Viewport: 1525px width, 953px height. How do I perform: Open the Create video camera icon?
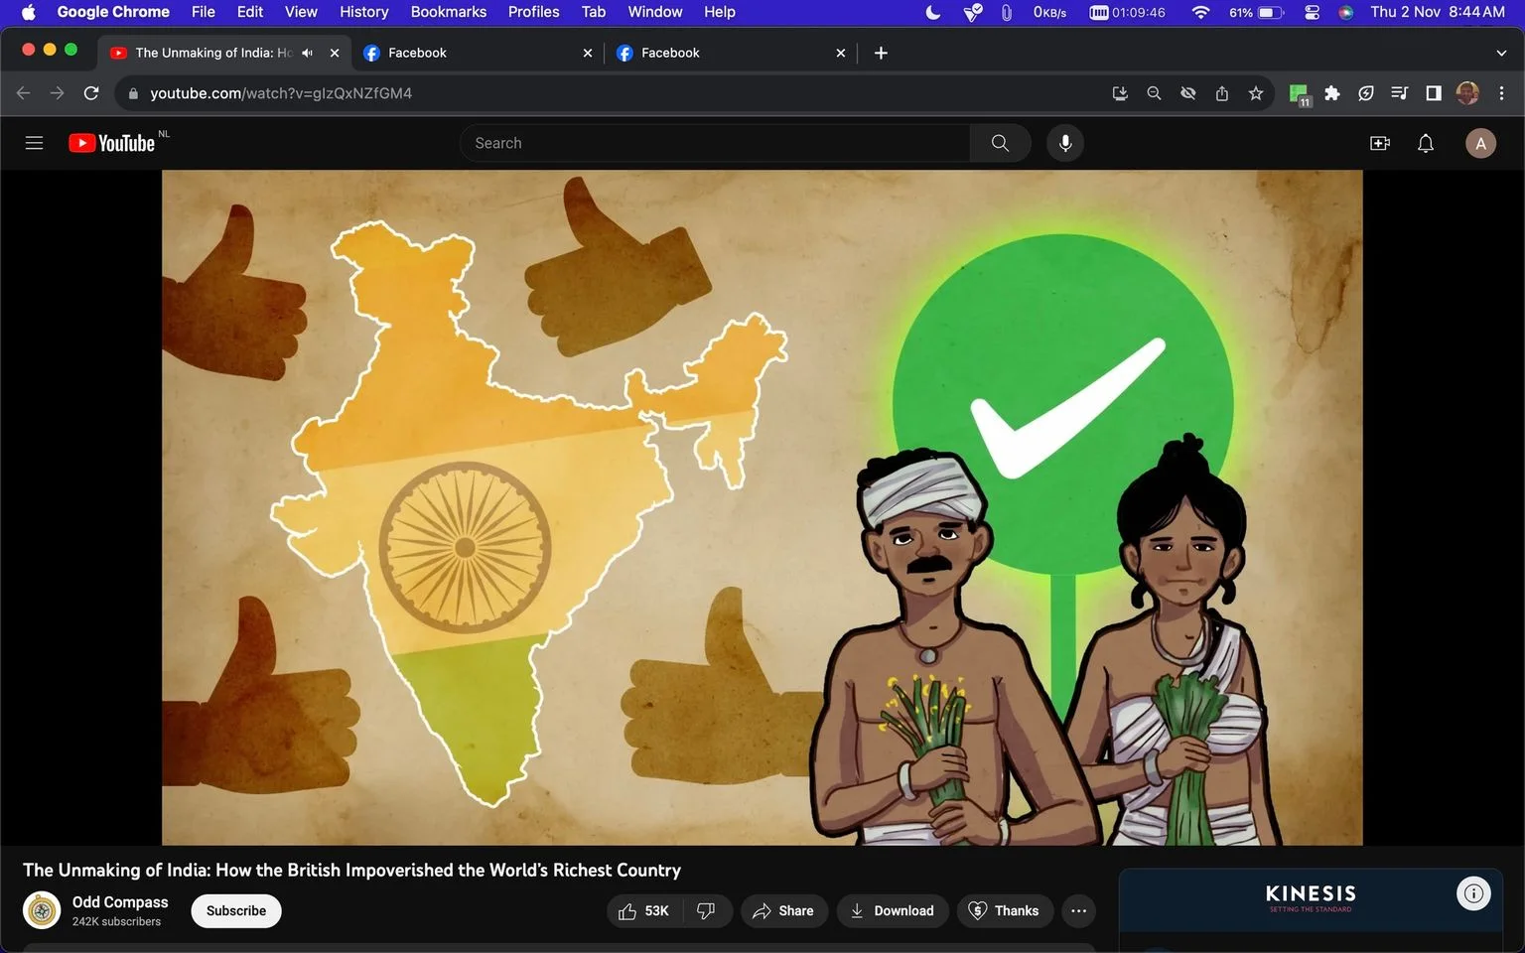1380,143
